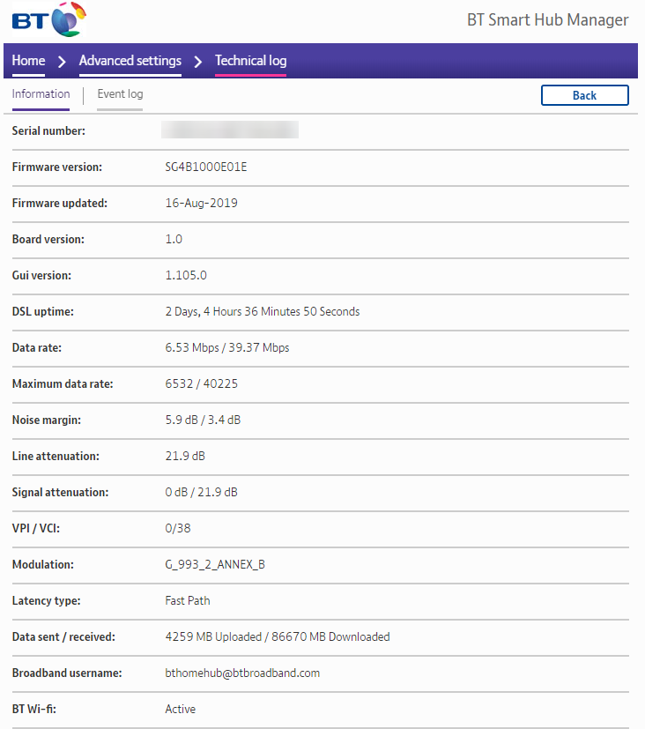The width and height of the screenshot is (645, 729).
Task: Select board version value 1.0
Action: coord(174,239)
